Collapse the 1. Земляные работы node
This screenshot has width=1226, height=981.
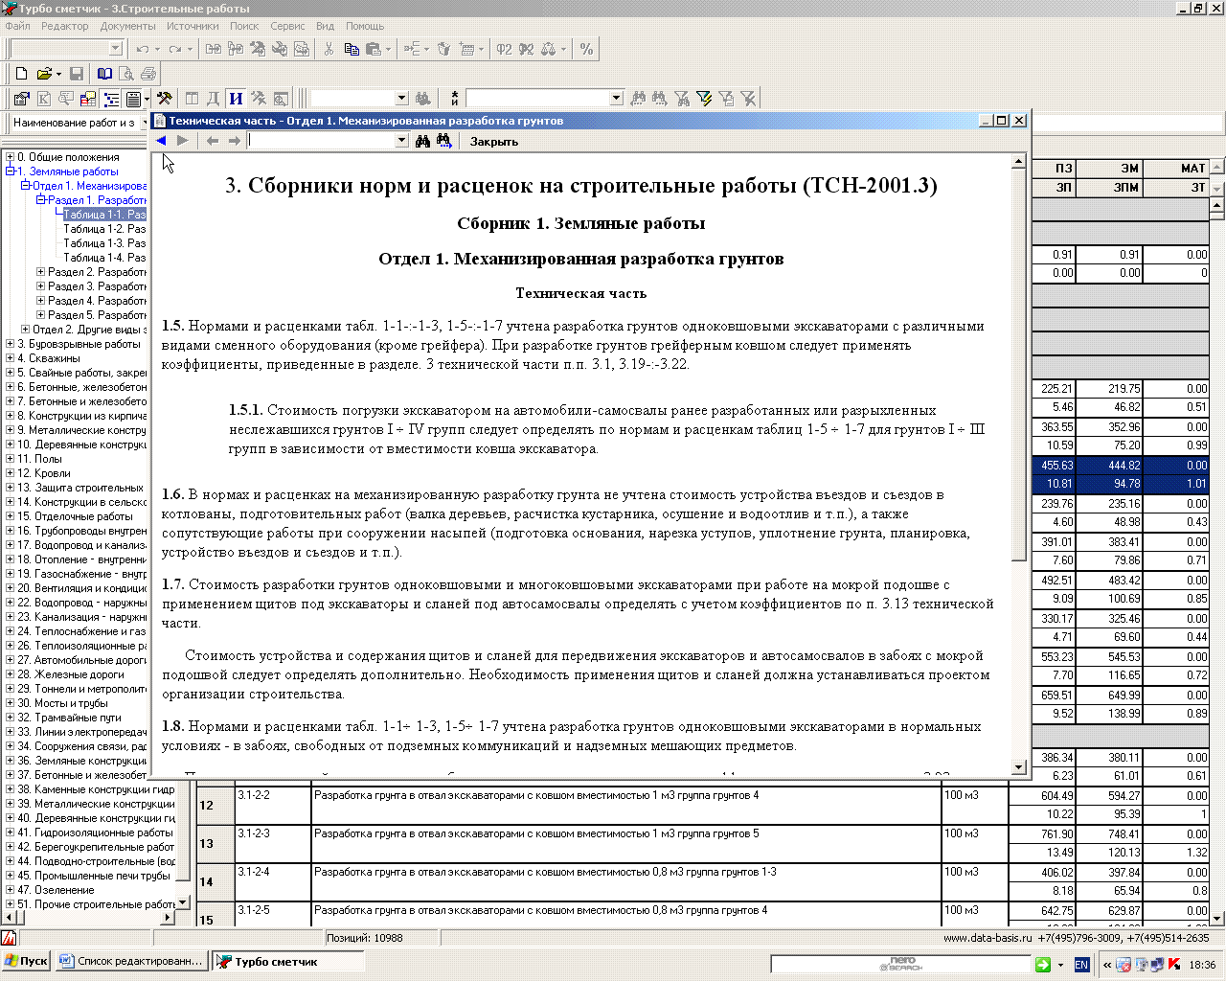[10, 171]
